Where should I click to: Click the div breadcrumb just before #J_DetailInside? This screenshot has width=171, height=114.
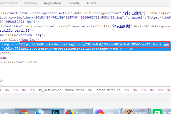click(33, 90)
